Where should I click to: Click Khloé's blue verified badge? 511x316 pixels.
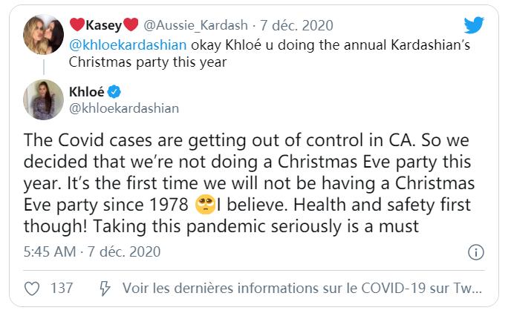point(115,92)
